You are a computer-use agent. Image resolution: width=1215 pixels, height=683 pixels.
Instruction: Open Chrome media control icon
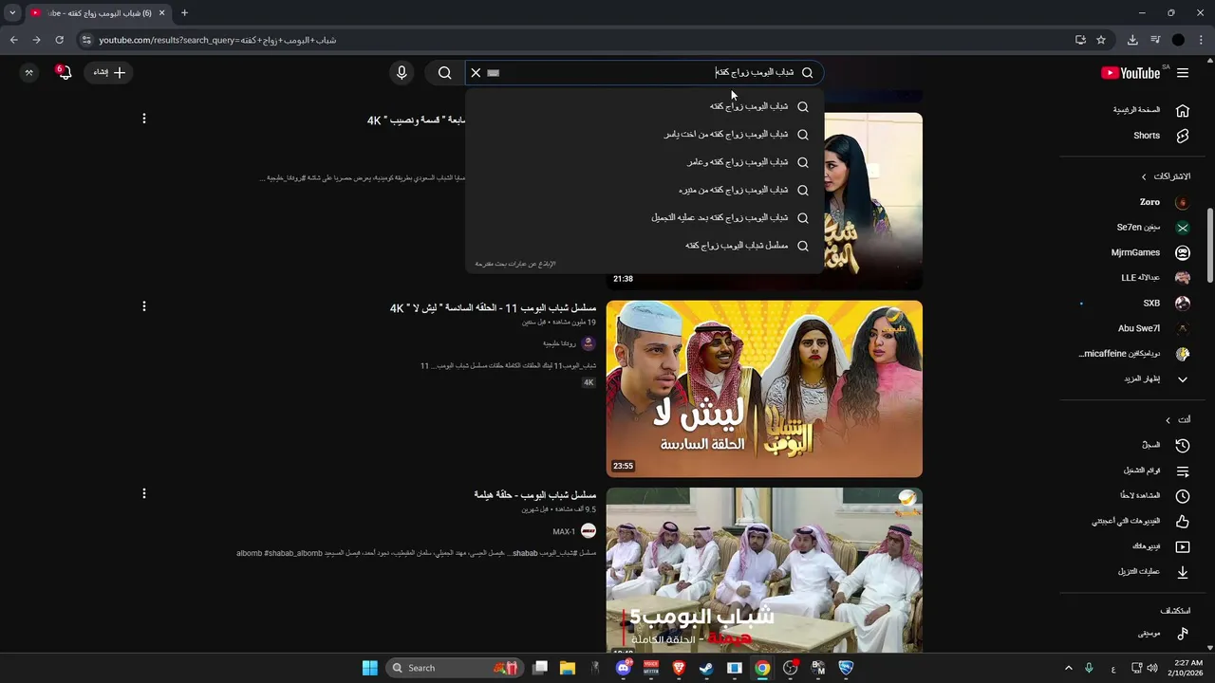coord(1155,40)
